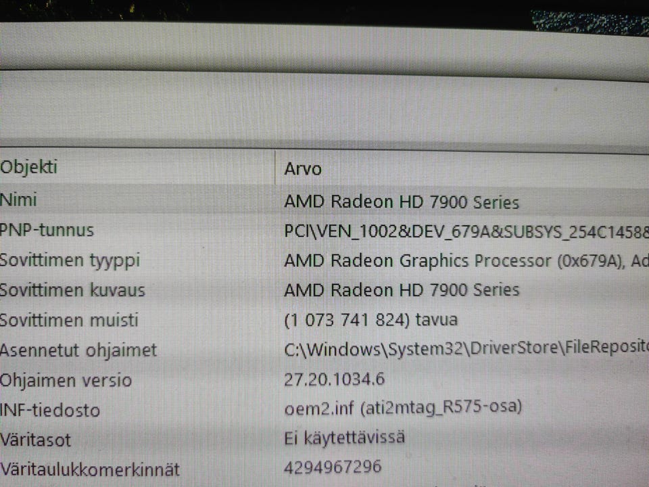
Task: Select the Nimi row label
Action: click(x=19, y=200)
